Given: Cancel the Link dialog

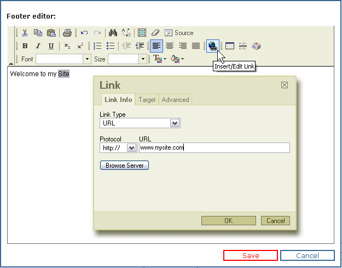Looking at the screenshot, I should (x=275, y=221).
